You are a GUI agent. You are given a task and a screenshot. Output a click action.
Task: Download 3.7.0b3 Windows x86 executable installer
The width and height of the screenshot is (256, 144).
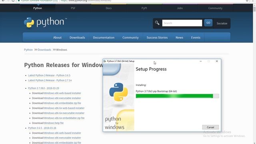[62, 98]
